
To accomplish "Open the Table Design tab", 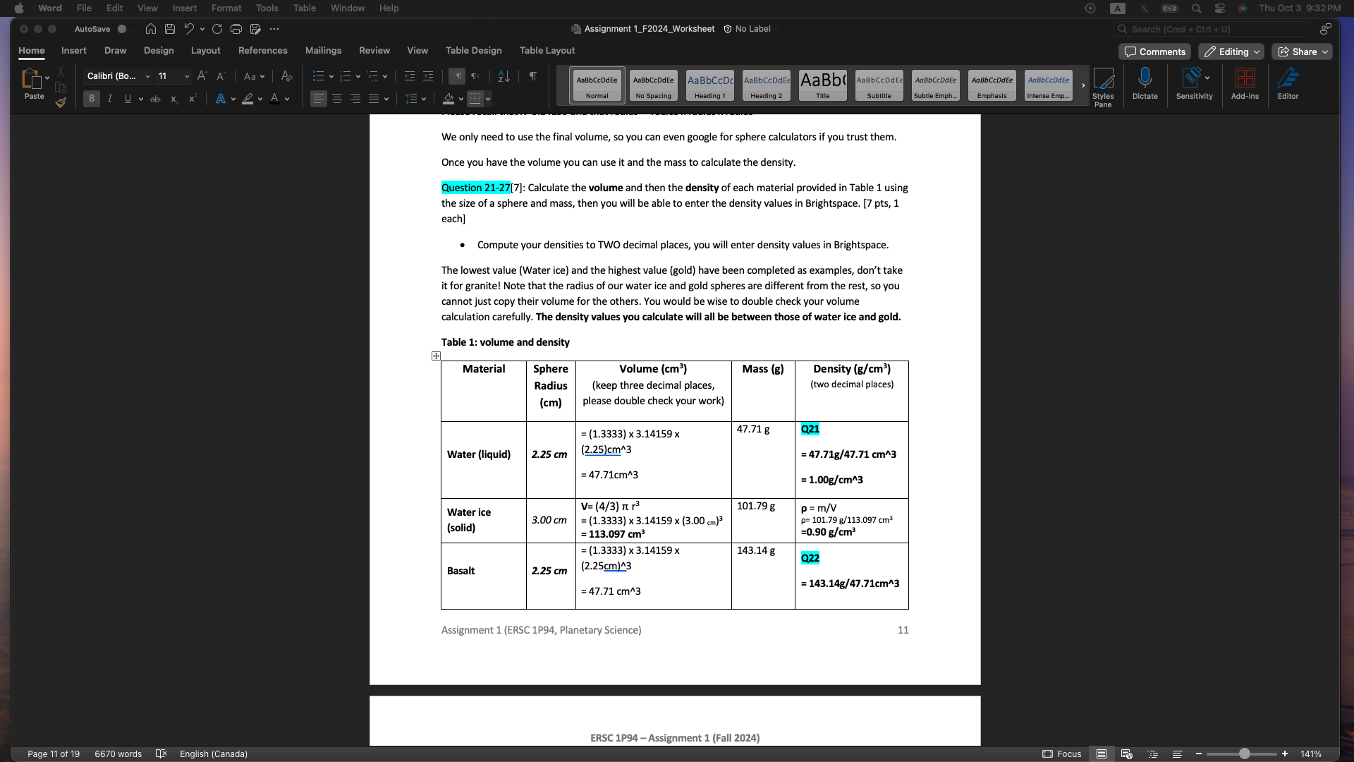I will (x=473, y=51).
